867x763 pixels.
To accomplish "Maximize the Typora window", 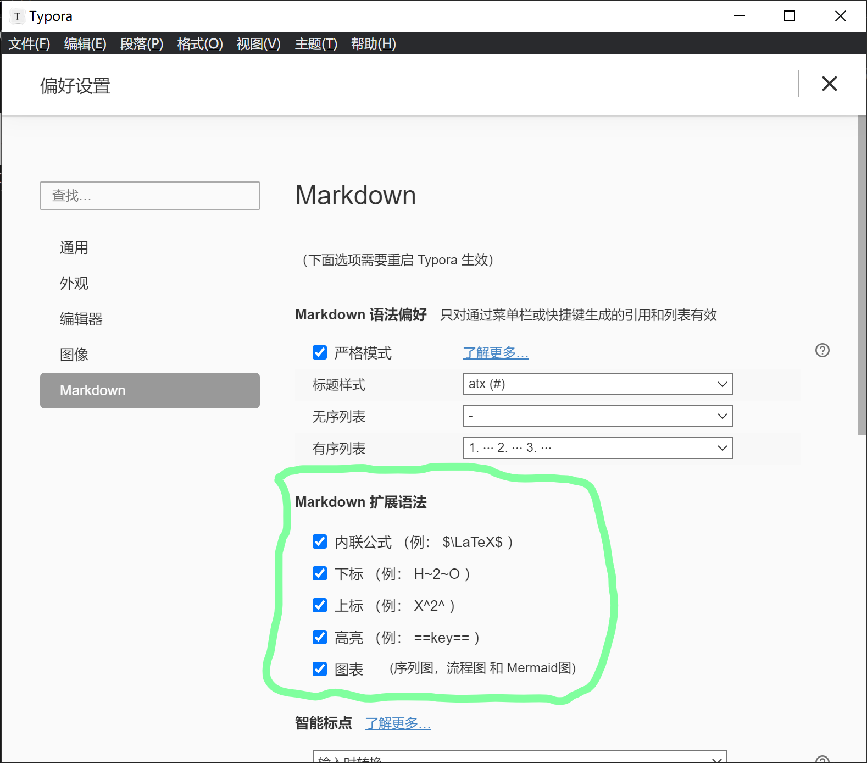I will [x=789, y=16].
